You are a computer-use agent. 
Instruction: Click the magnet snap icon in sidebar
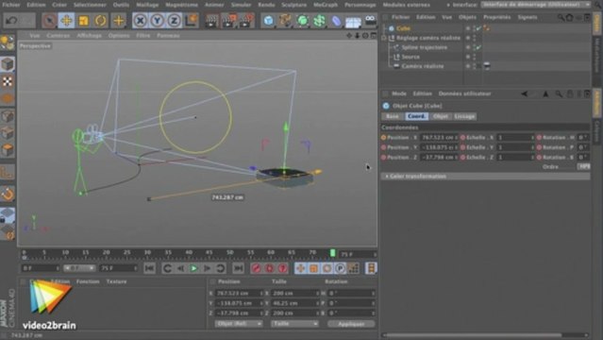coord(8,194)
